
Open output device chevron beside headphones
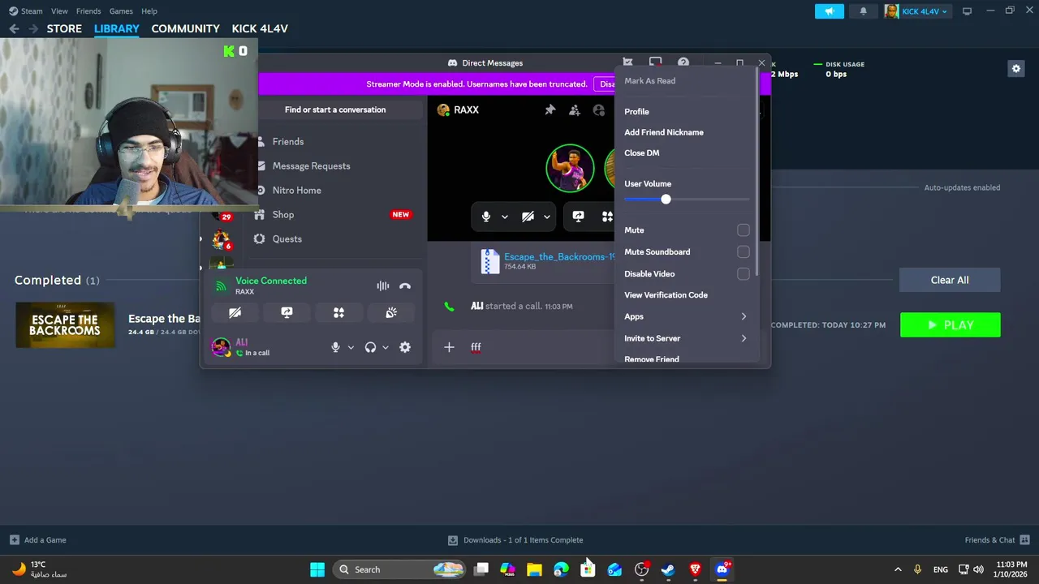click(386, 347)
